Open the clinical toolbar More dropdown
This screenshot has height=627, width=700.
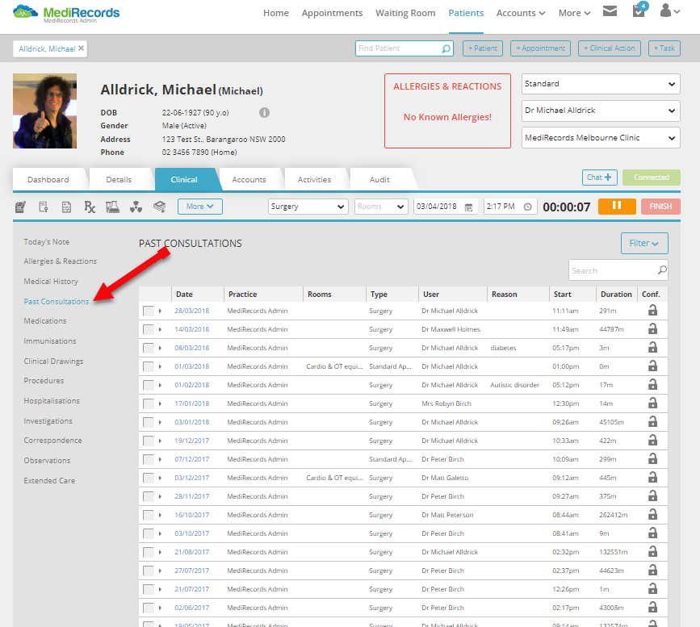click(200, 207)
